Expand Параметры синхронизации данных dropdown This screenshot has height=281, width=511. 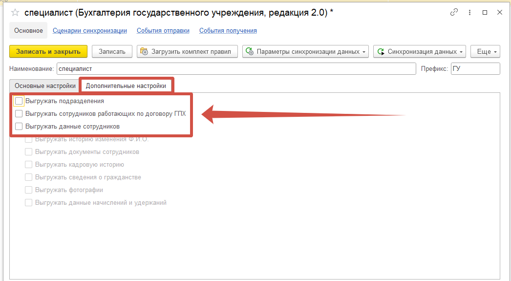[x=363, y=52]
